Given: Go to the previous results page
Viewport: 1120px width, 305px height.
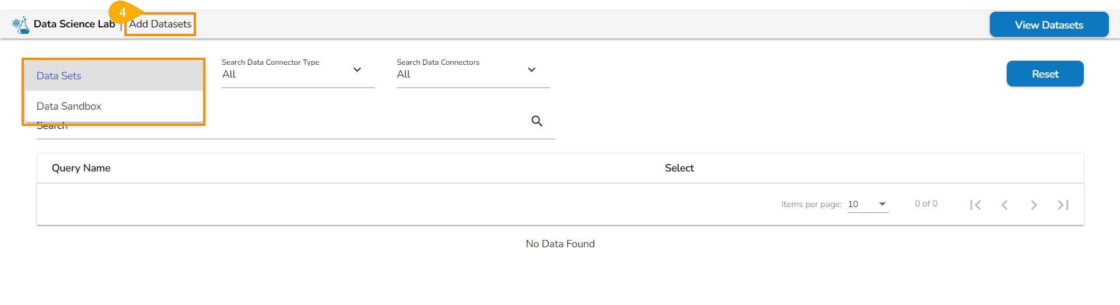Looking at the screenshot, I should [x=1004, y=205].
